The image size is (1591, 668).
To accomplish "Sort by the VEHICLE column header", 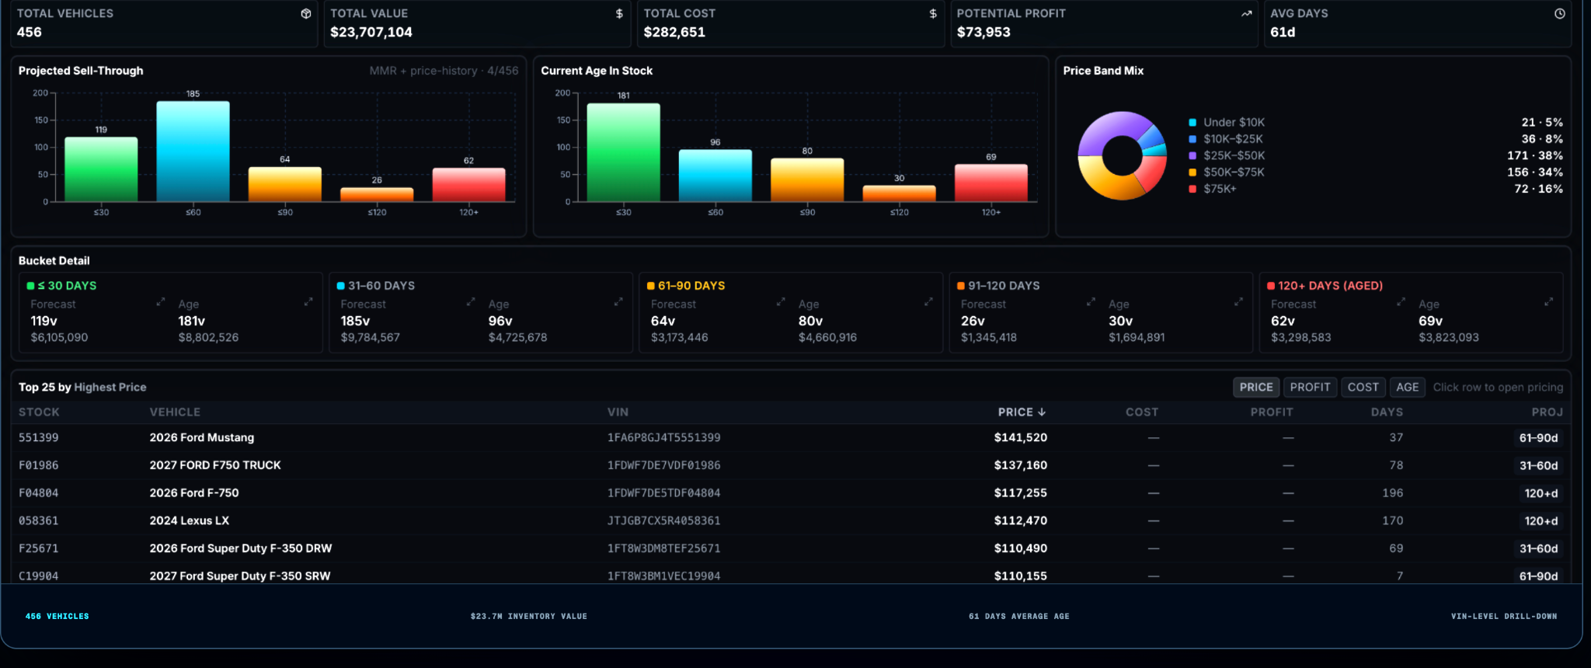I will pos(175,412).
